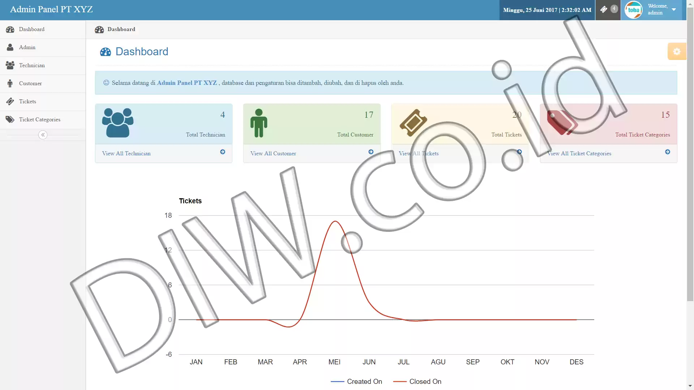Click the Total Technician group icon
The image size is (694, 390).
tap(118, 123)
